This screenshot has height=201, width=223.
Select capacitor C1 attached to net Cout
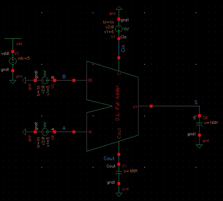[119, 172]
